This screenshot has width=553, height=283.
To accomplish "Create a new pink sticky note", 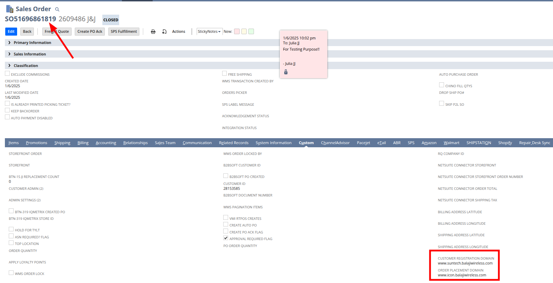I will [237, 31].
